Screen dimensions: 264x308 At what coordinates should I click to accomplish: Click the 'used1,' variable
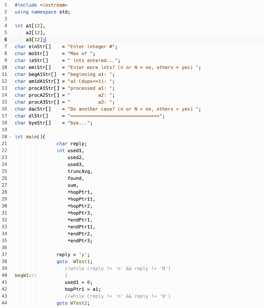76,151
